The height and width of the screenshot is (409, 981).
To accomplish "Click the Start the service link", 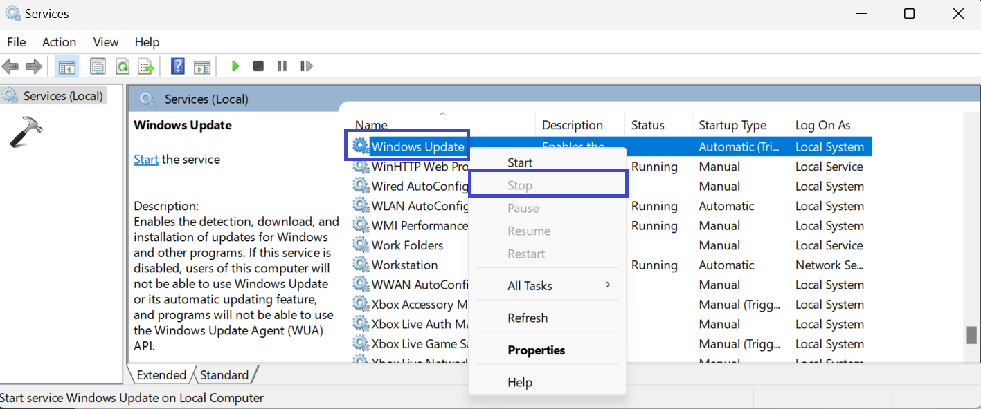I will click(x=146, y=160).
